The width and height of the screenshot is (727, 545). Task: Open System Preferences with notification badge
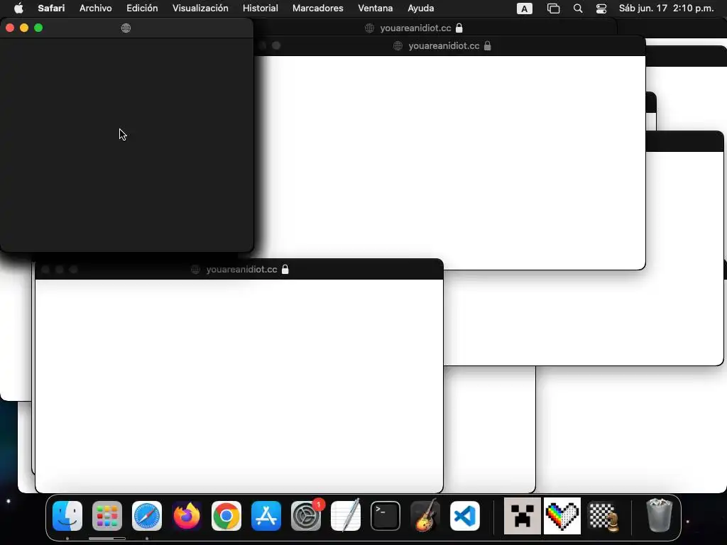[306, 516]
